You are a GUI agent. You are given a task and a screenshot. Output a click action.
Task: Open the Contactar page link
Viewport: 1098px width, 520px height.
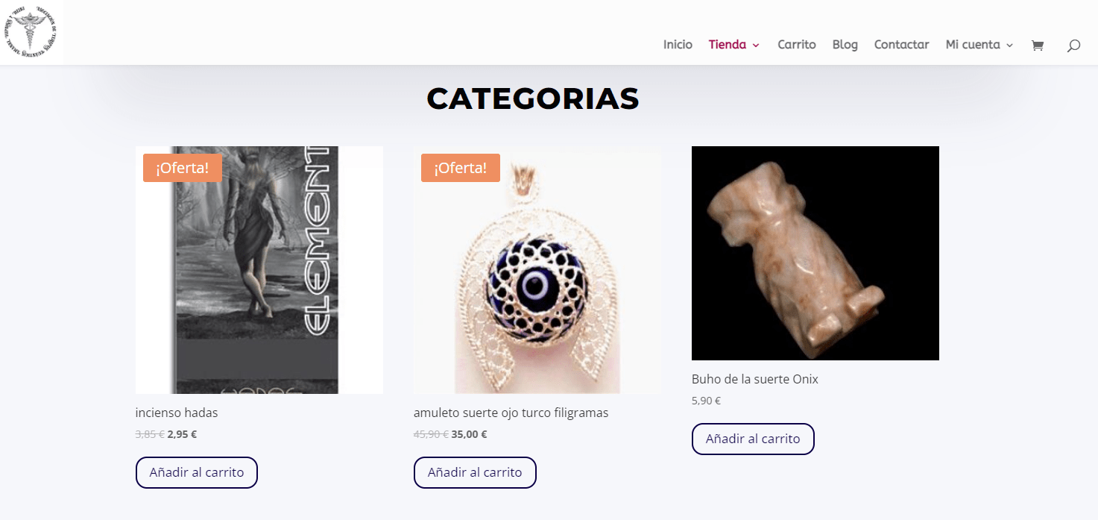(902, 45)
